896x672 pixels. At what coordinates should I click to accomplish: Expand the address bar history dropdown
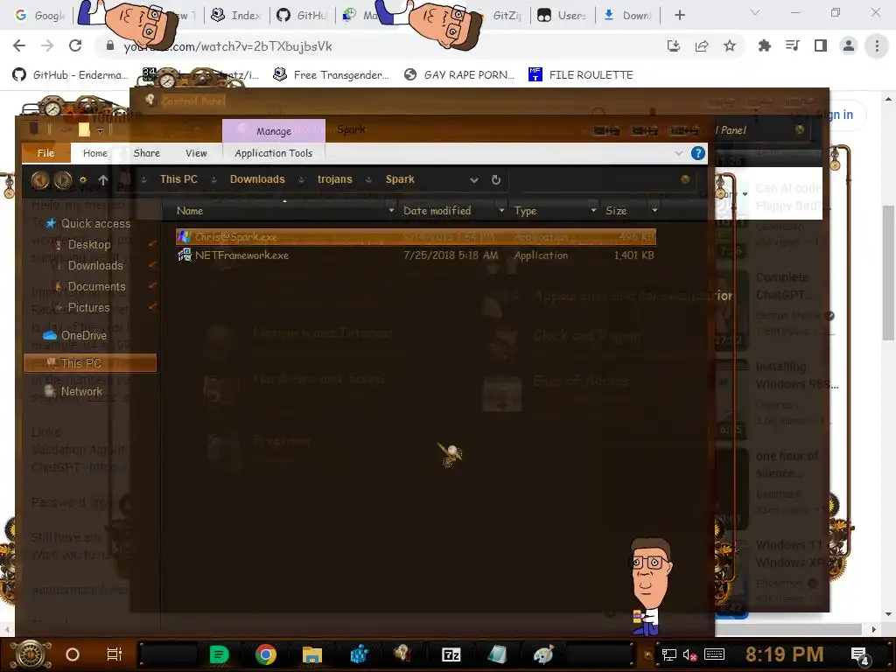473,180
